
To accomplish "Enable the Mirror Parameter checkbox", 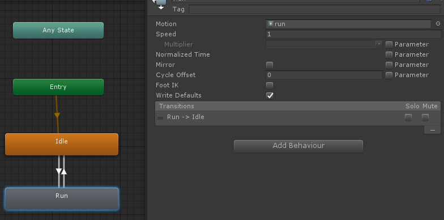I will 389,65.
